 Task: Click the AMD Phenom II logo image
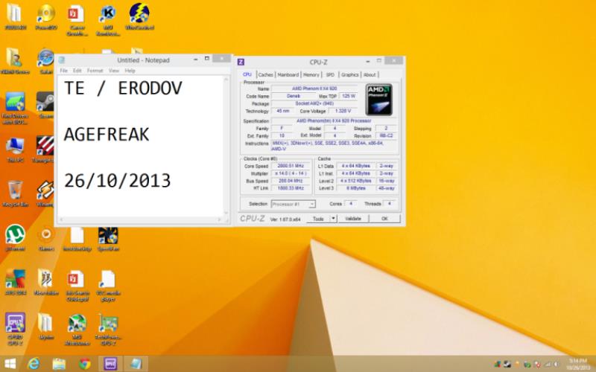pos(378,100)
